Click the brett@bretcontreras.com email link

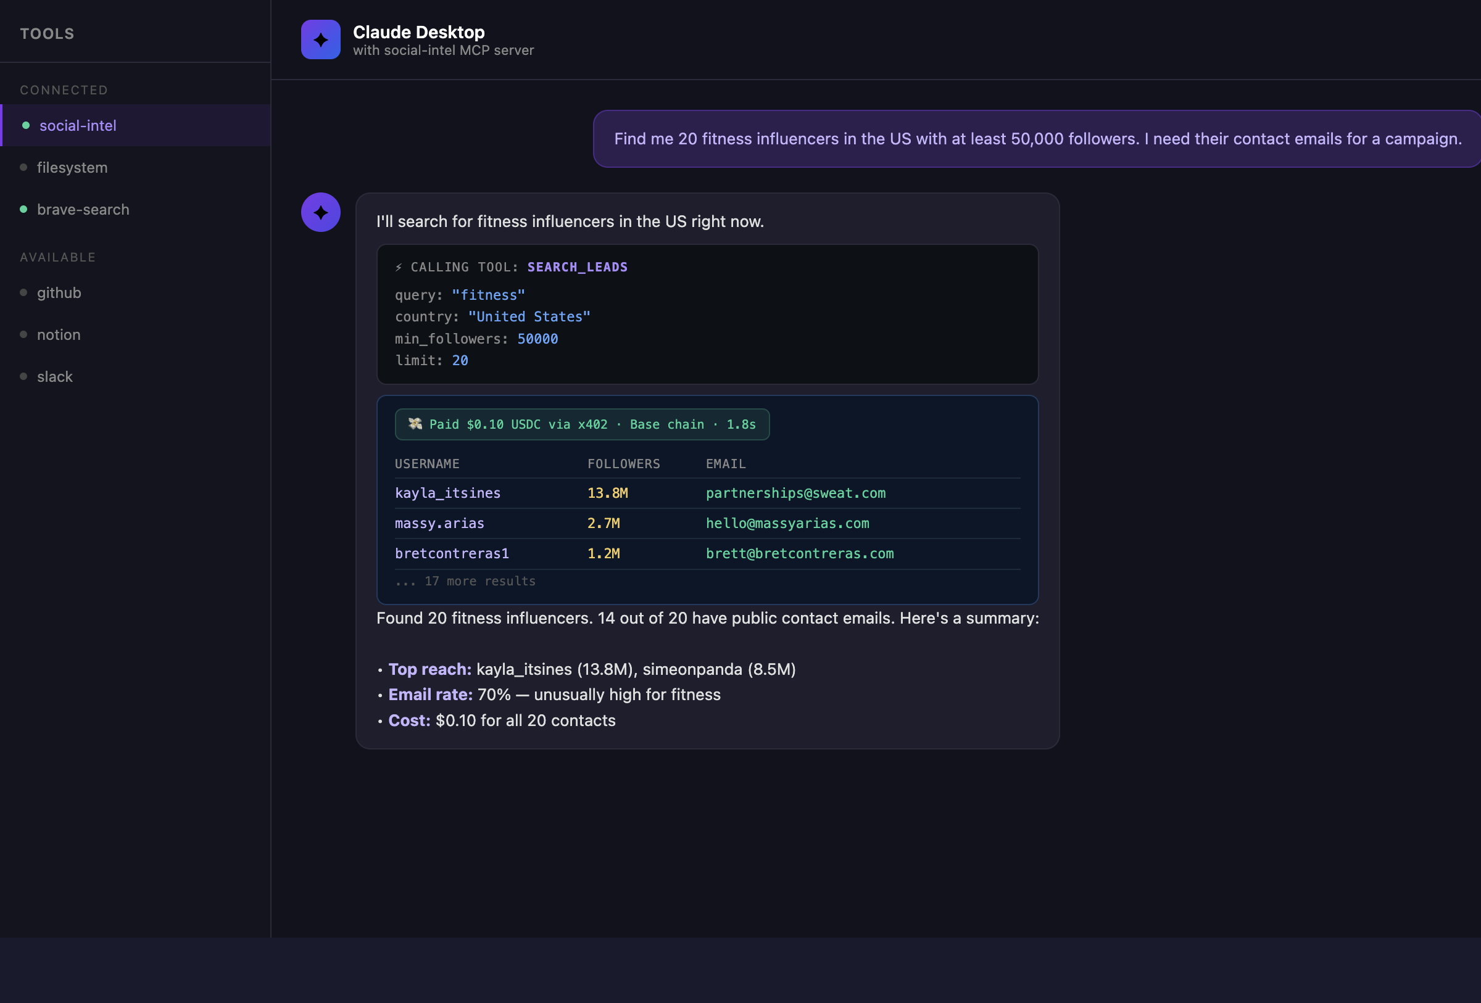[x=800, y=553]
